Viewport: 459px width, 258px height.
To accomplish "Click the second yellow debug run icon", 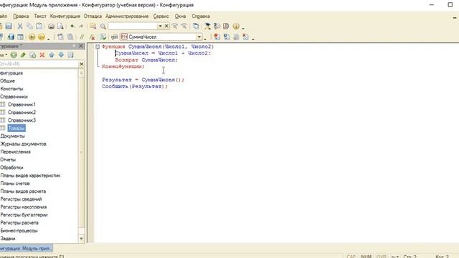I will (42, 37).
